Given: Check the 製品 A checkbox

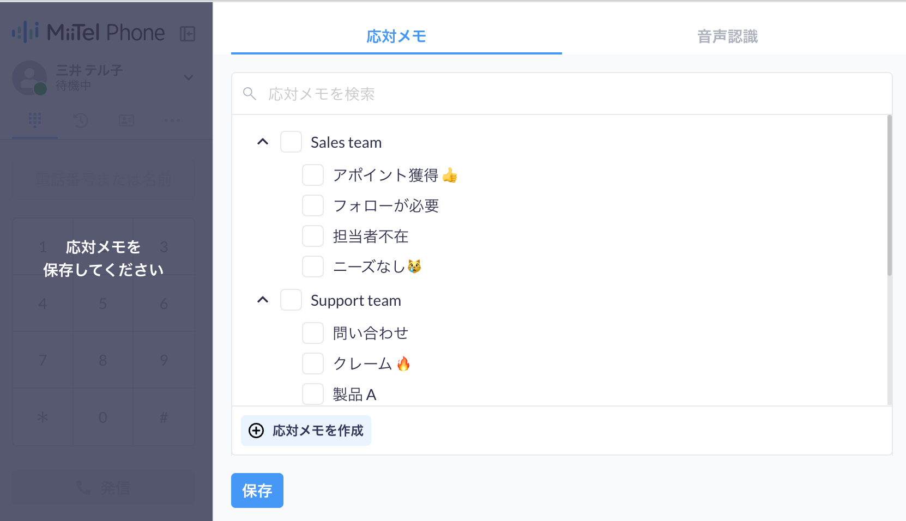Looking at the screenshot, I should 313,394.
